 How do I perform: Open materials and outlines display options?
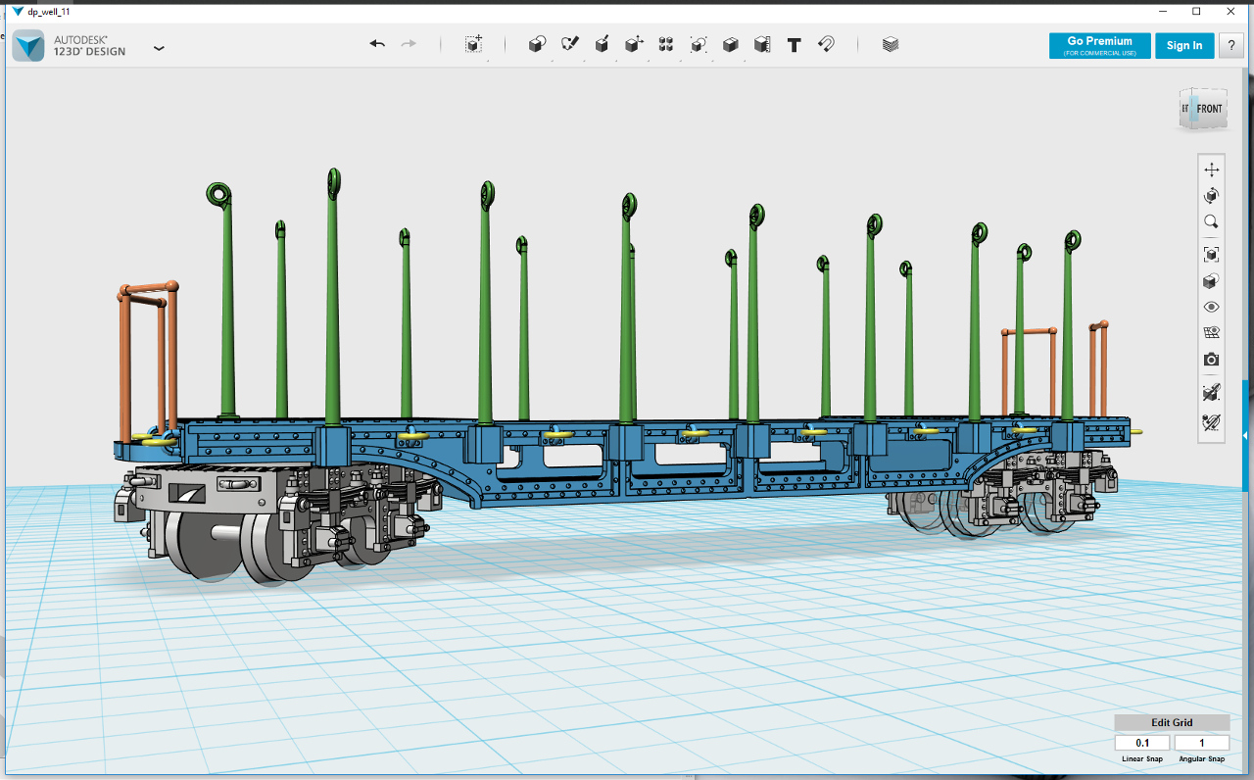(x=1211, y=281)
